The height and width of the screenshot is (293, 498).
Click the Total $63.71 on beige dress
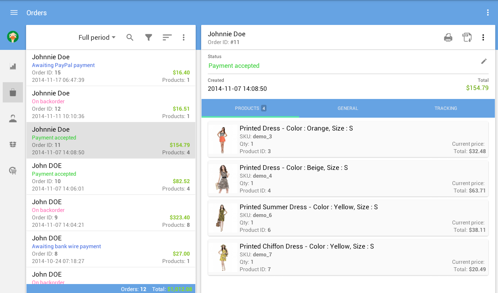coord(470,191)
